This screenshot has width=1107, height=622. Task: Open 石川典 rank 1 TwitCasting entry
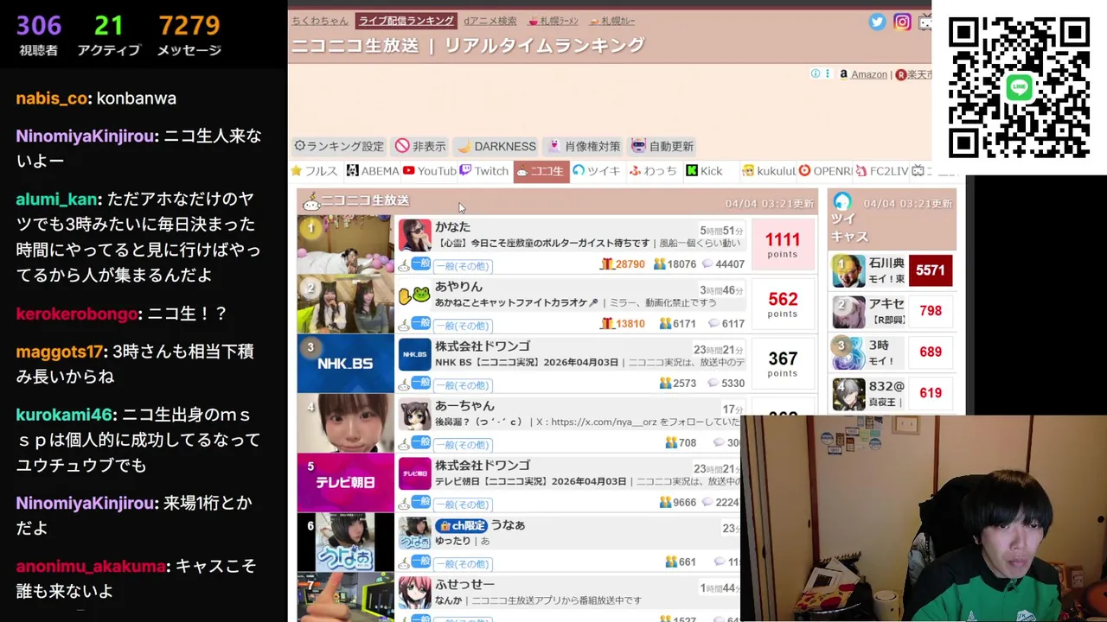pos(893,270)
